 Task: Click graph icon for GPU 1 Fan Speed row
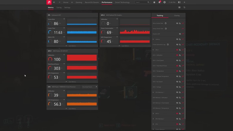coord(180,82)
